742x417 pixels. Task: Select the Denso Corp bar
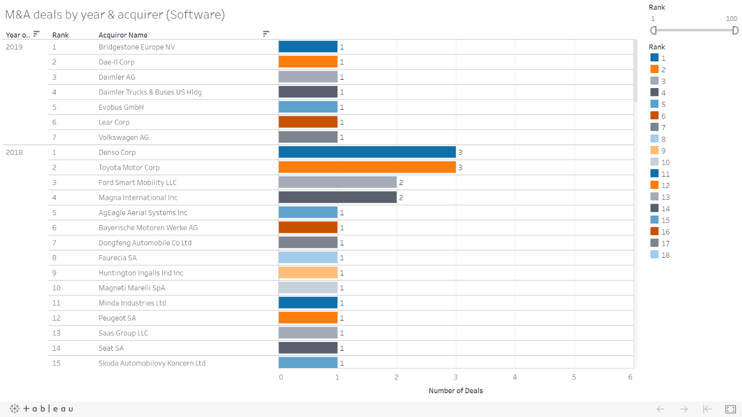[367, 152]
